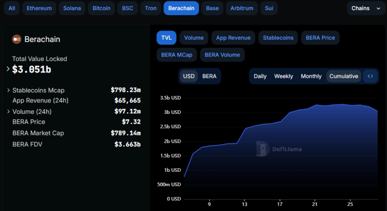
Task: Click the $97.12m volume value
Action: [x=127, y=111]
